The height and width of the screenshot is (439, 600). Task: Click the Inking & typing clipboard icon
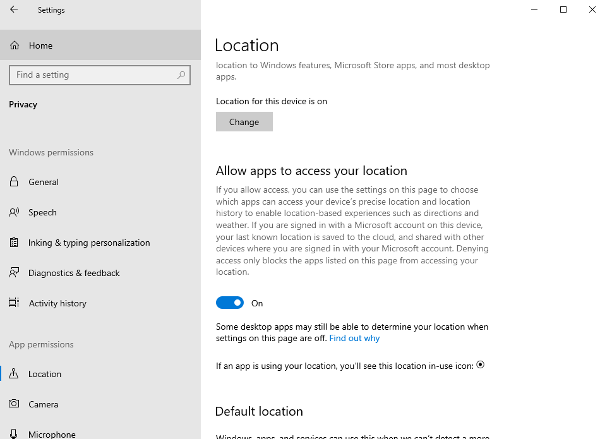click(14, 243)
